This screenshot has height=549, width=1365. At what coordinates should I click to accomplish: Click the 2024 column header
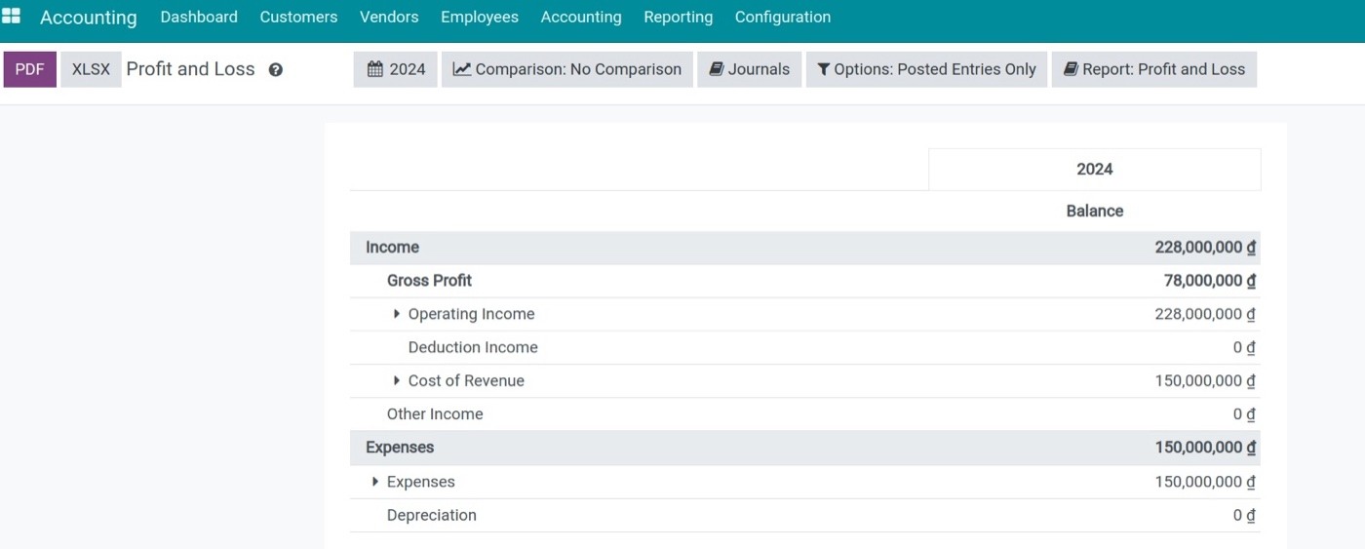[x=1095, y=170]
